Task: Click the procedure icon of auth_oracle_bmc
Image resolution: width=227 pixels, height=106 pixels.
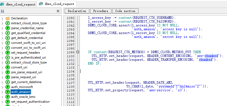Action: coord(8,97)
